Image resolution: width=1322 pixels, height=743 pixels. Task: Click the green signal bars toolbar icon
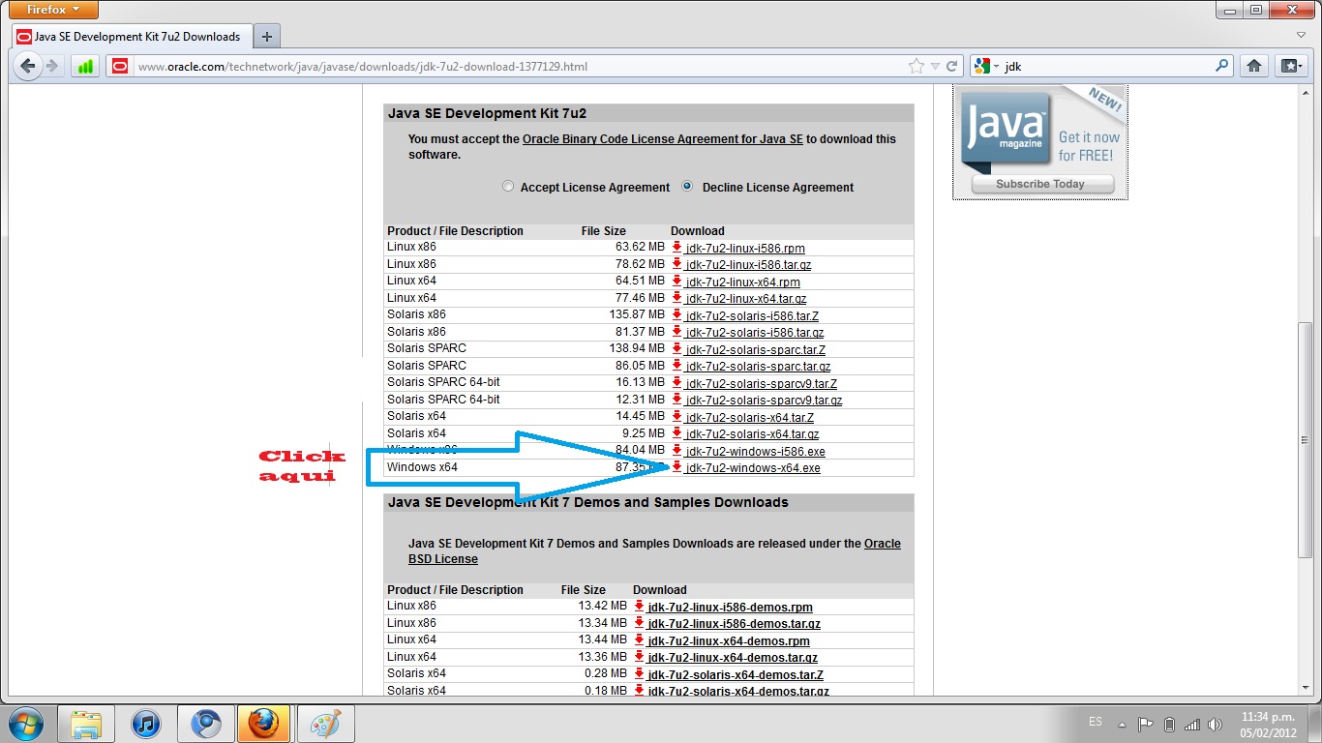click(x=85, y=67)
